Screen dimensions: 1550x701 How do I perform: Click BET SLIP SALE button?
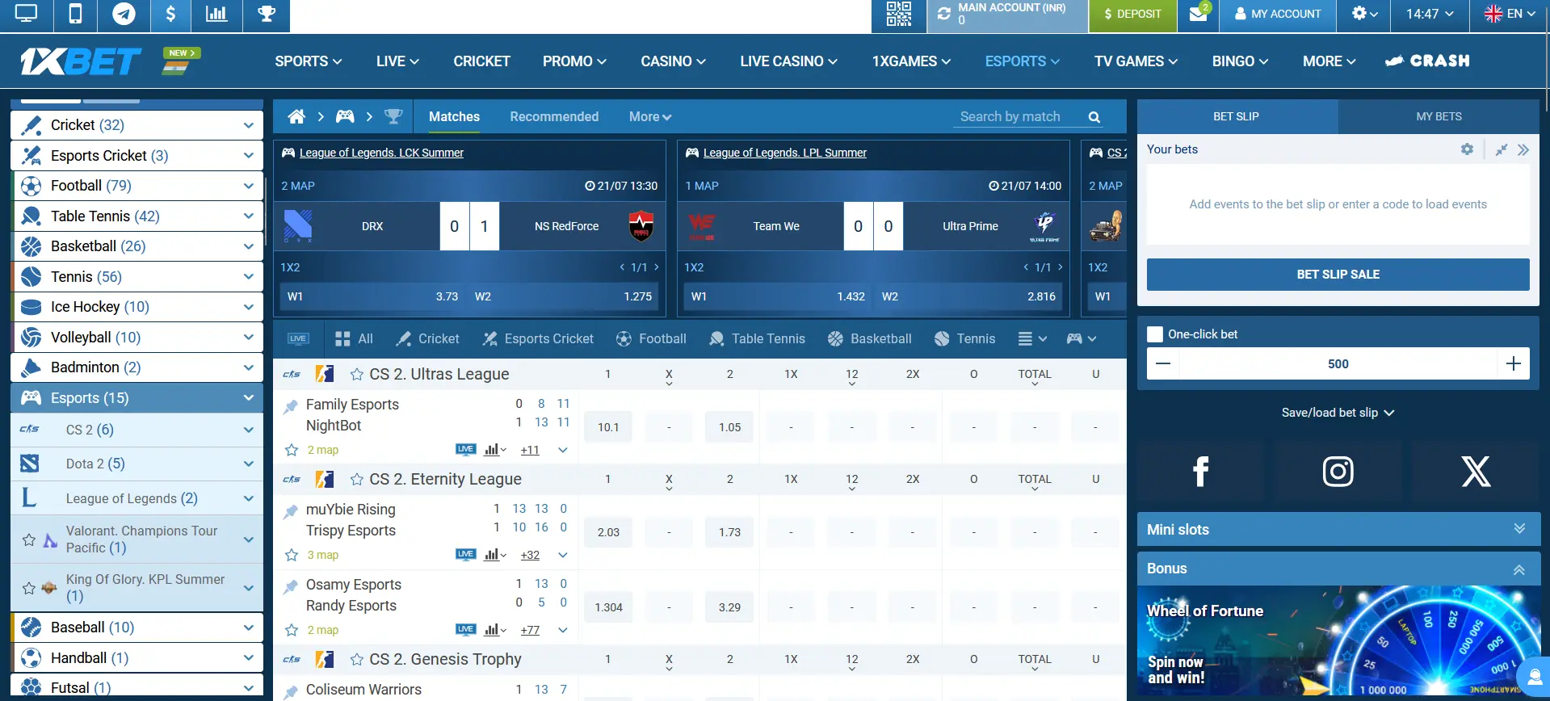coord(1338,275)
